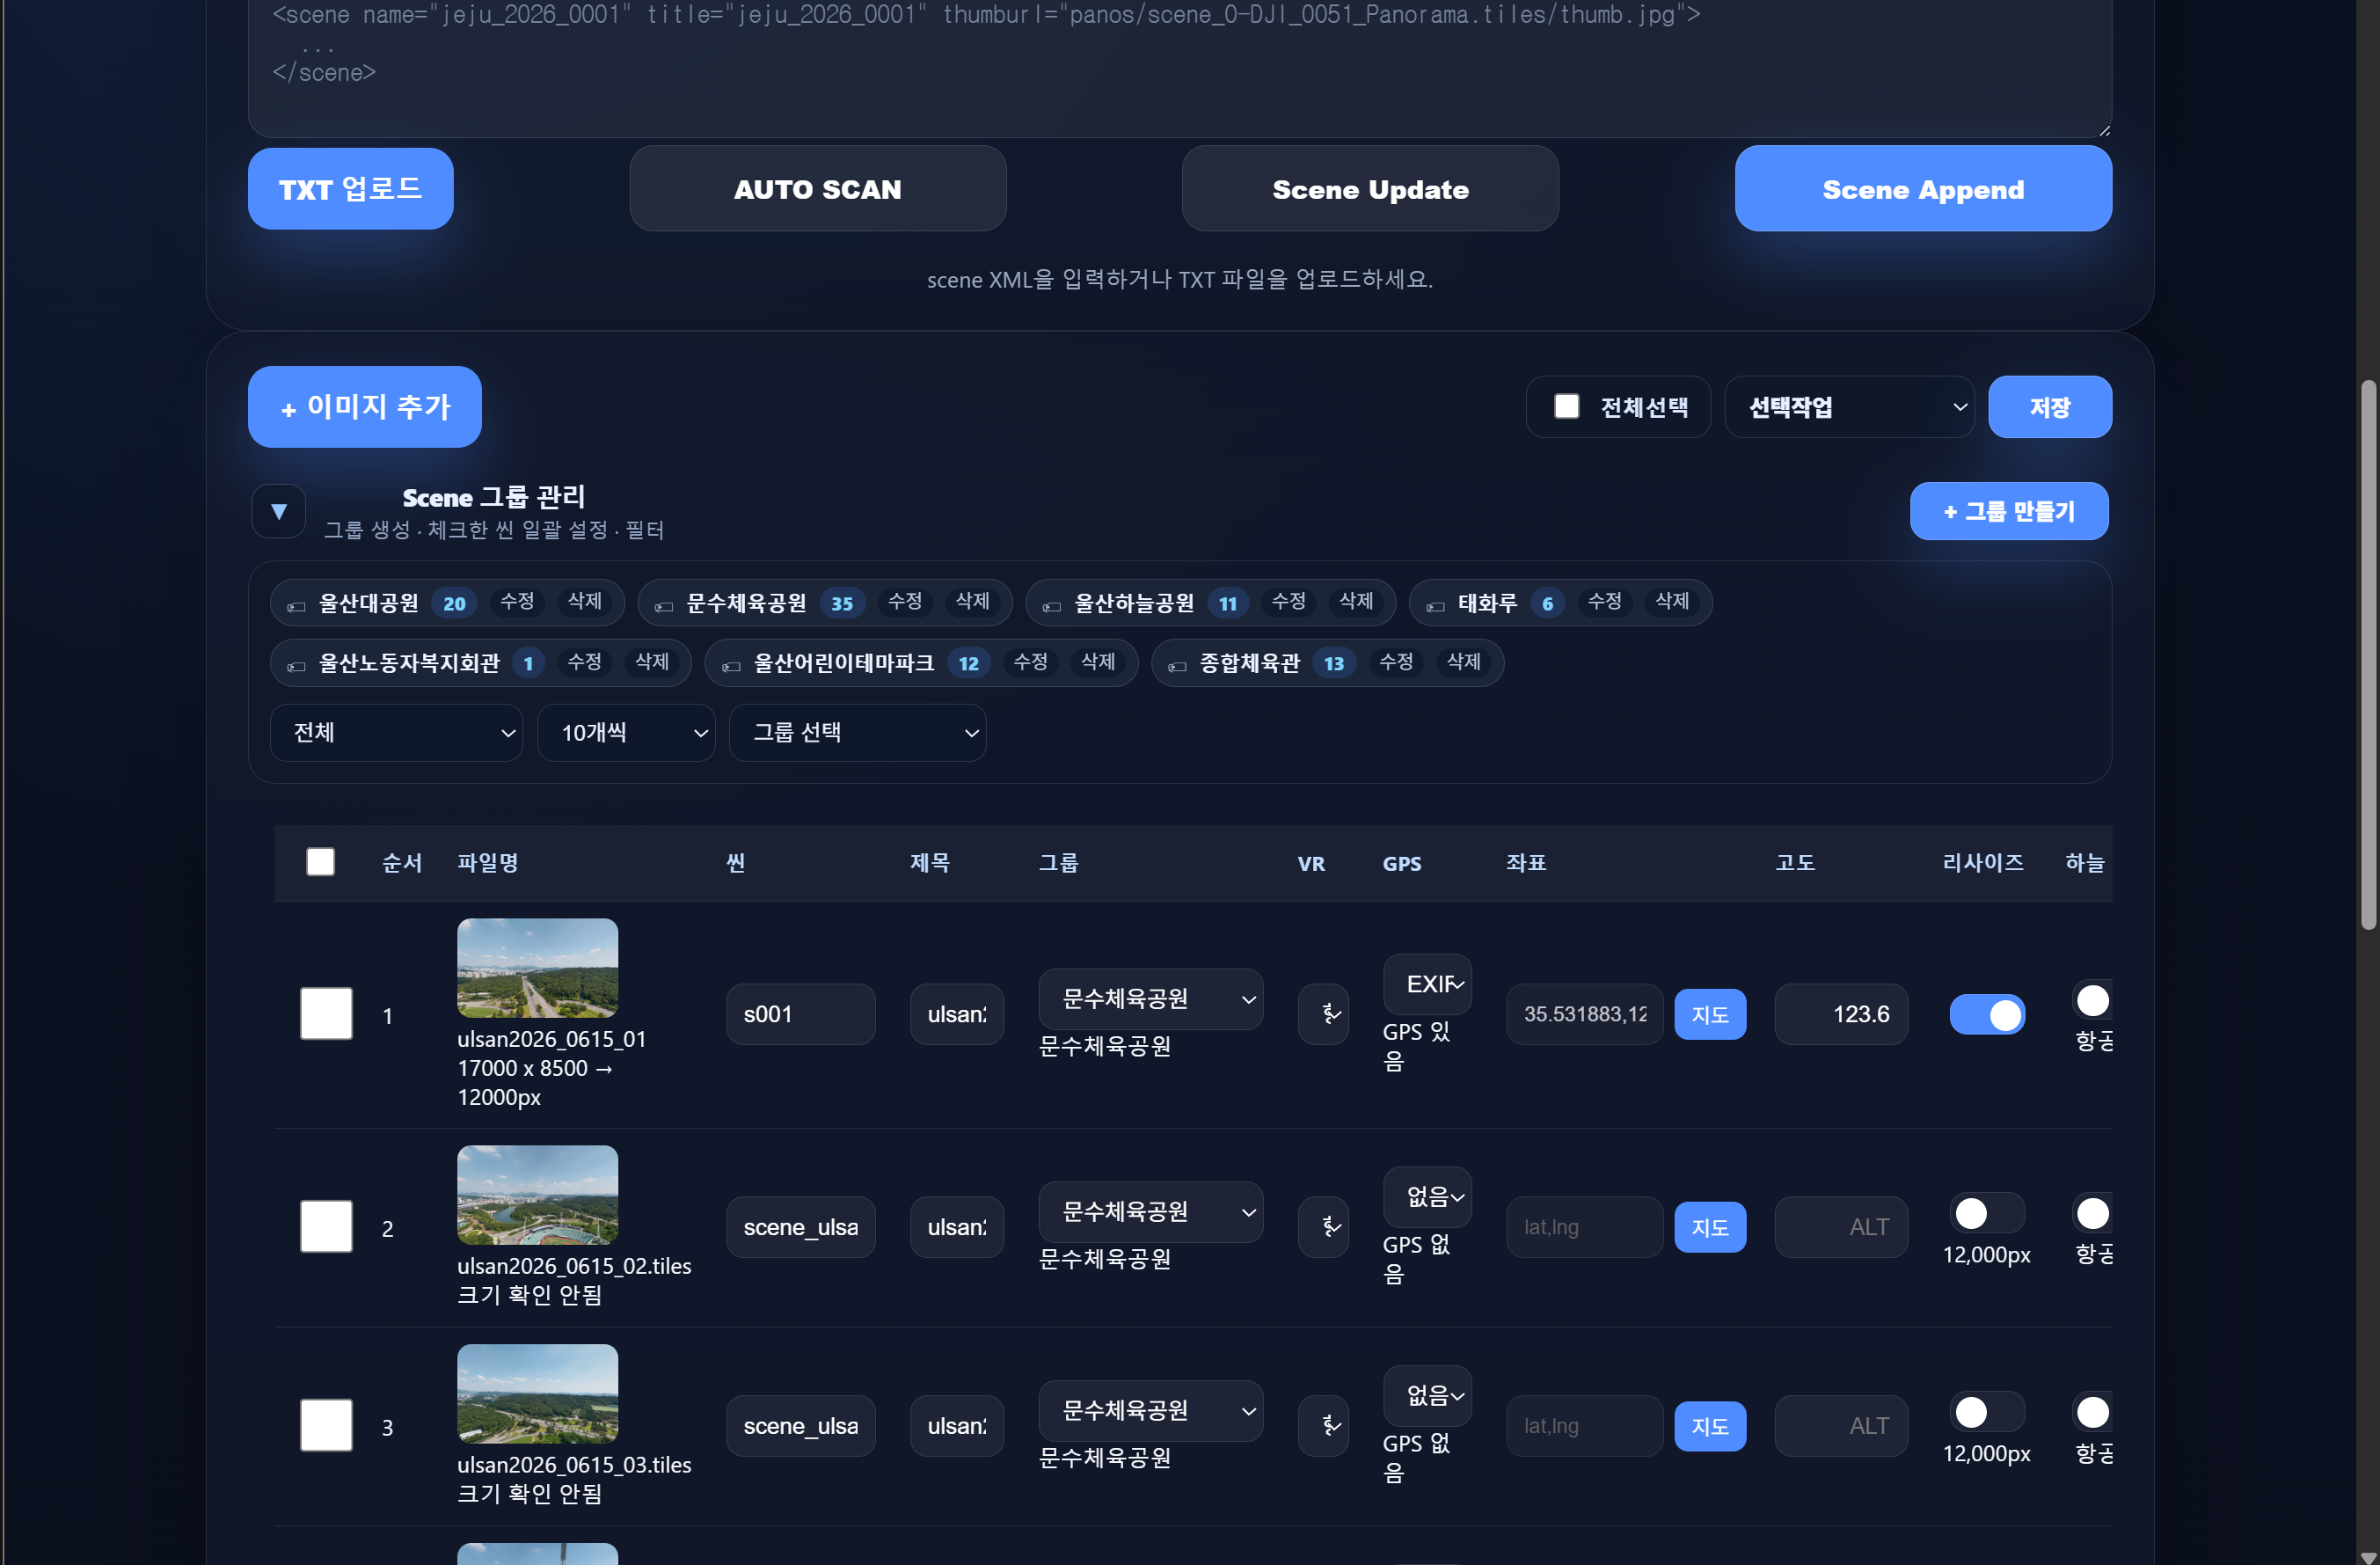Click 수정 on the 울산하늘공원 group
The width and height of the screenshot is (2380, 1565).
(x=1289, y=602)
